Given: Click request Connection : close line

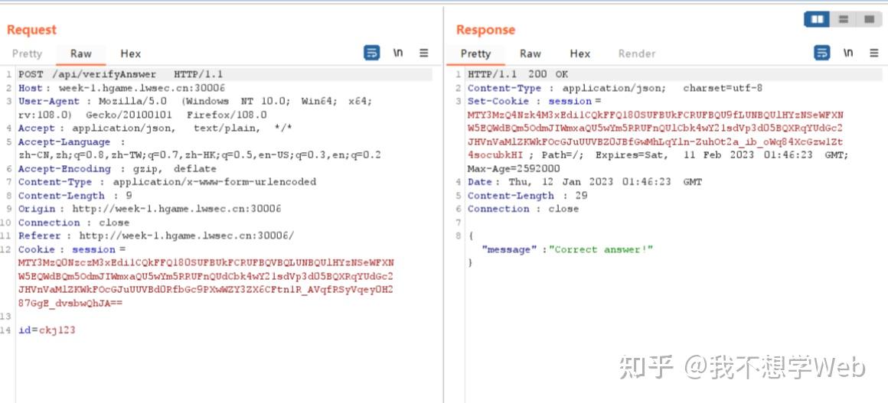Looking at the screenshot, I should [73, 223].
